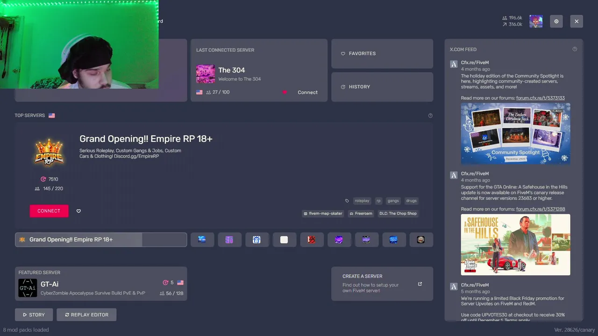Select the red server icon in carousel
Image resolution: width=598 pixels, height=336 pixels.
311,239
